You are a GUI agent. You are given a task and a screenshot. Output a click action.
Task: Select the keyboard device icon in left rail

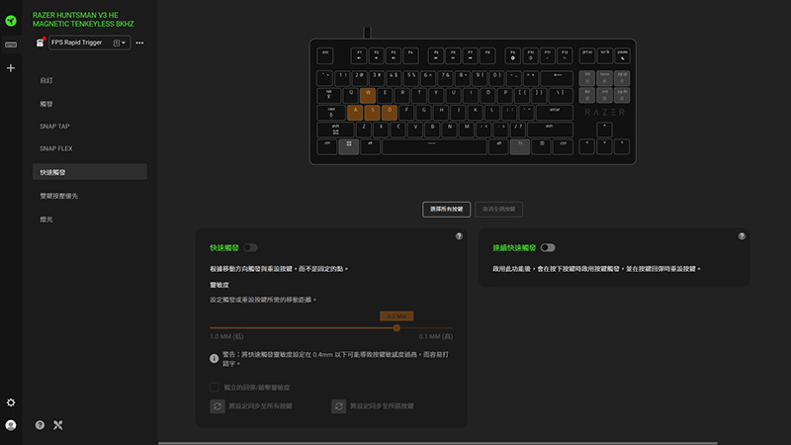click(11, 44)
